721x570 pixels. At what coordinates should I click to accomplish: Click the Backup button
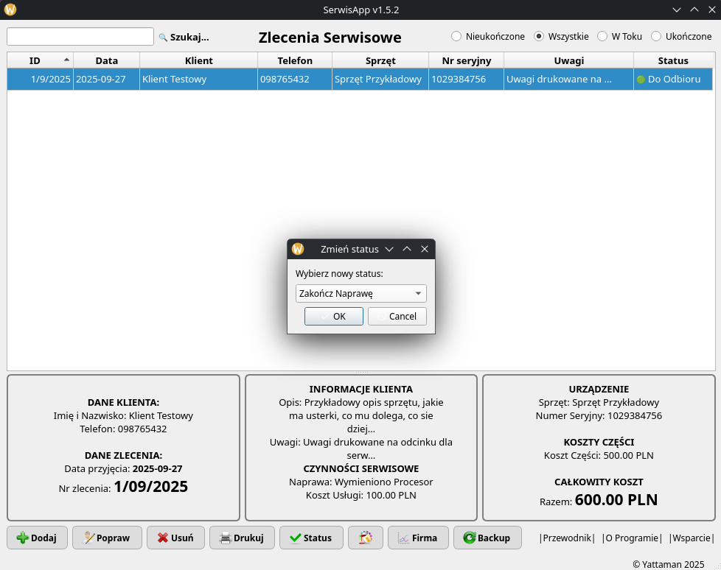click(487, 538)
